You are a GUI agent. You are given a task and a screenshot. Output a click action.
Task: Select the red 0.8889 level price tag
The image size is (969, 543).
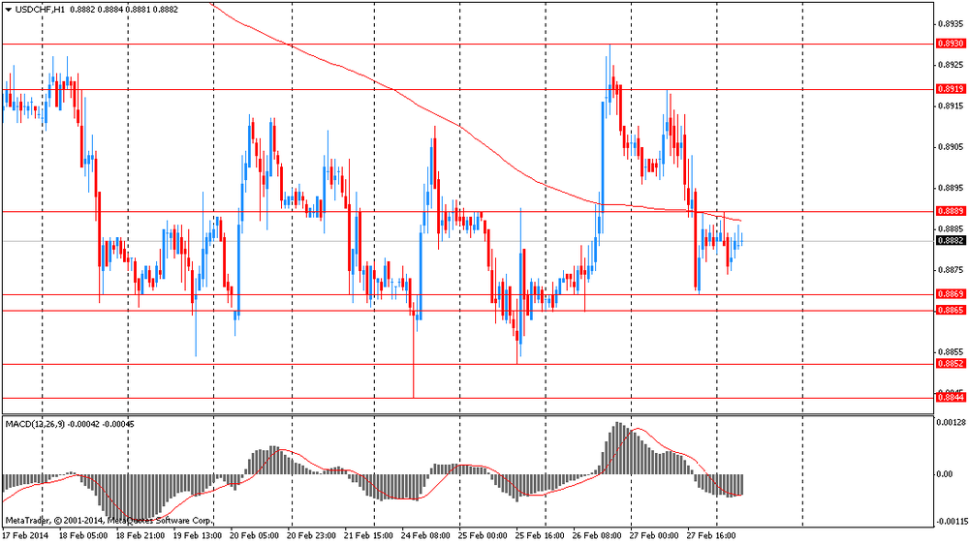coord(951,211)
